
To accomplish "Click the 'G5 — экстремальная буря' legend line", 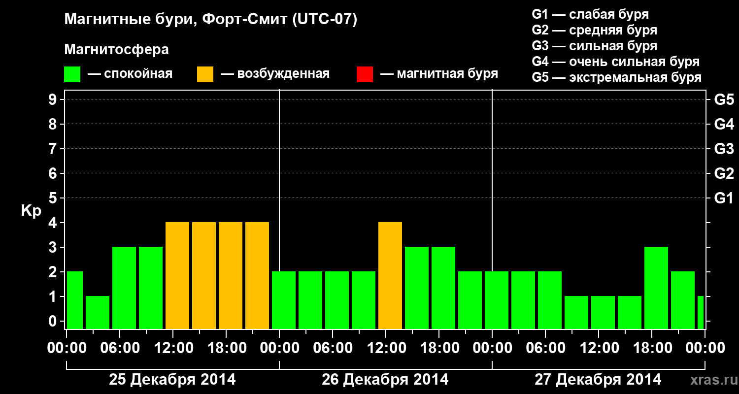I will point(617,77).
